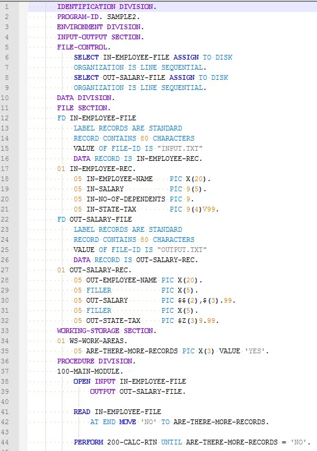This screenshot has width=317, height=451.
Task: Click 'IN-SALARY' field name
Action: point(105,189)
